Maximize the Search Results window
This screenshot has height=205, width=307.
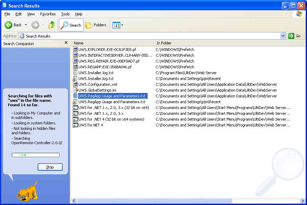(293, 6)
